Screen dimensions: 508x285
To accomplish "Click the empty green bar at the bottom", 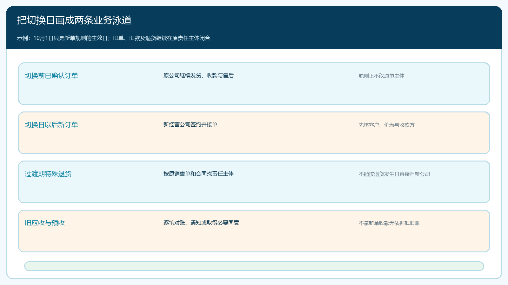I will tap(254, 266).
